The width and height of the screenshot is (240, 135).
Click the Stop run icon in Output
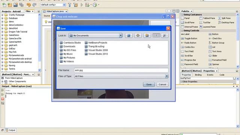[3, 99]
